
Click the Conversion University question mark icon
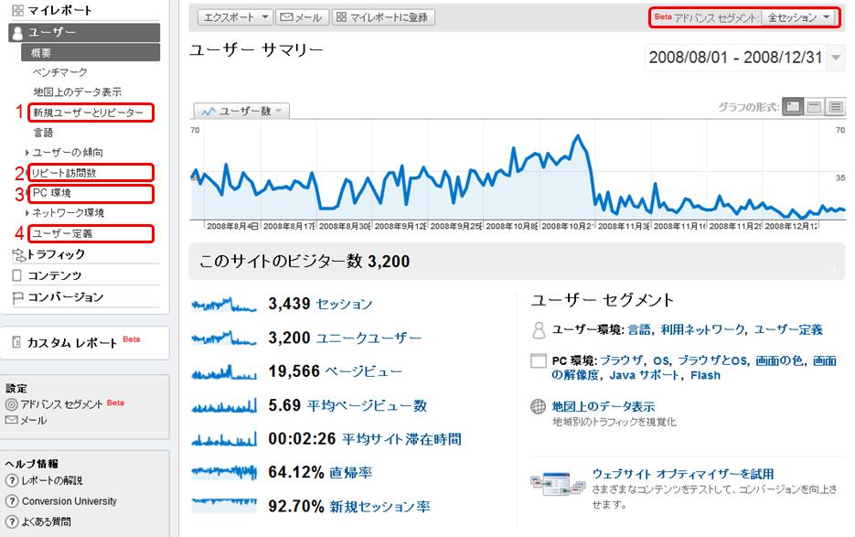12,501
